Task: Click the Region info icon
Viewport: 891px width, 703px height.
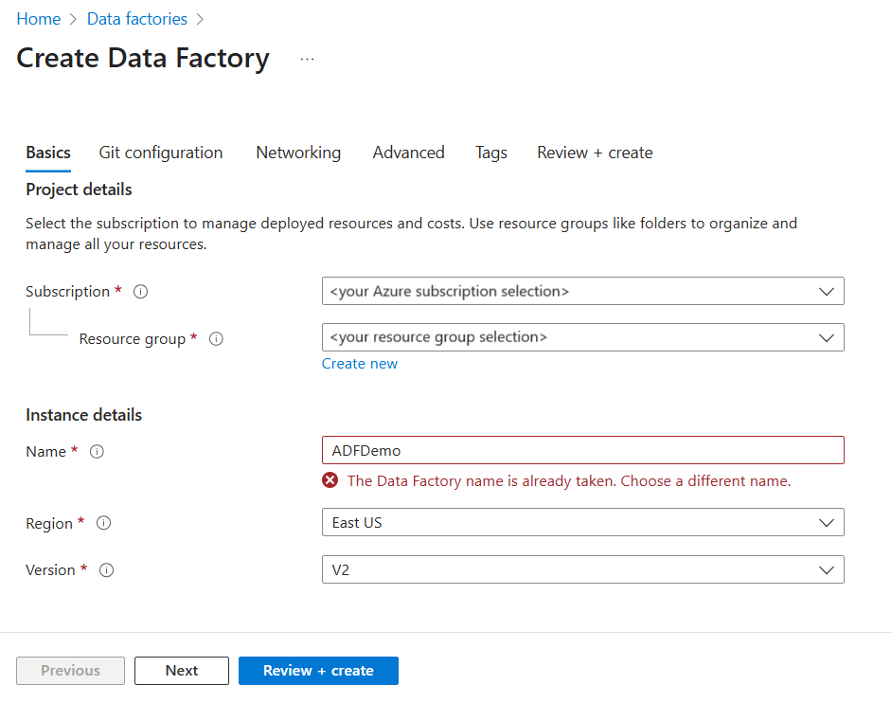Action: (103, 523)
